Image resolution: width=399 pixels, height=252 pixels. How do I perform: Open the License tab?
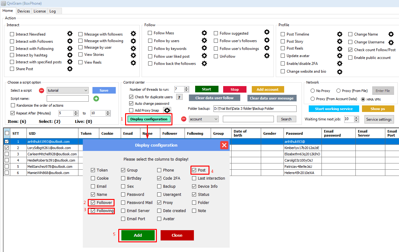pyautogui.click(x=40, y=11)
